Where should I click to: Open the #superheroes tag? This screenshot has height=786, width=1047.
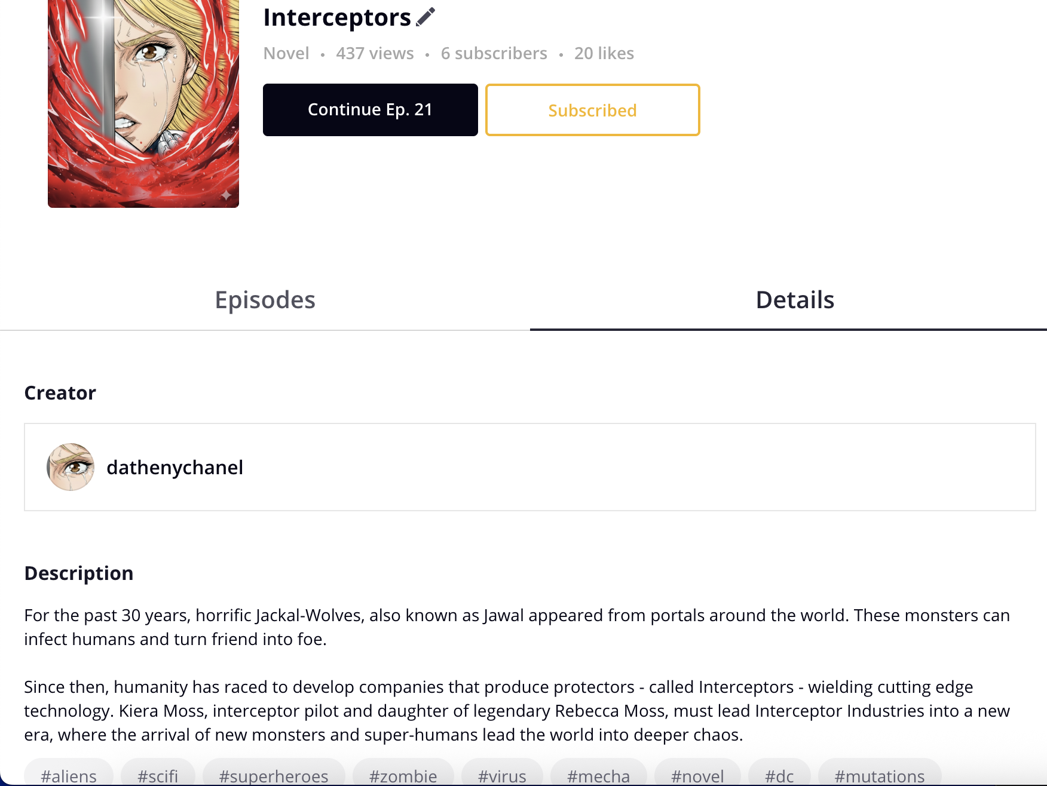274,775
